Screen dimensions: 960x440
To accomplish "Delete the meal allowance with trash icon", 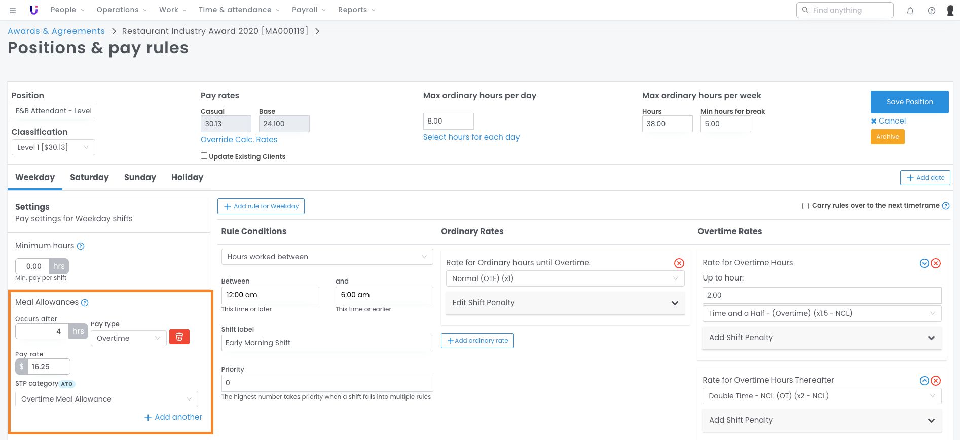I will coord(179,337).
